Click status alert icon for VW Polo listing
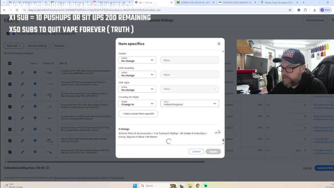 coord(35,151)
